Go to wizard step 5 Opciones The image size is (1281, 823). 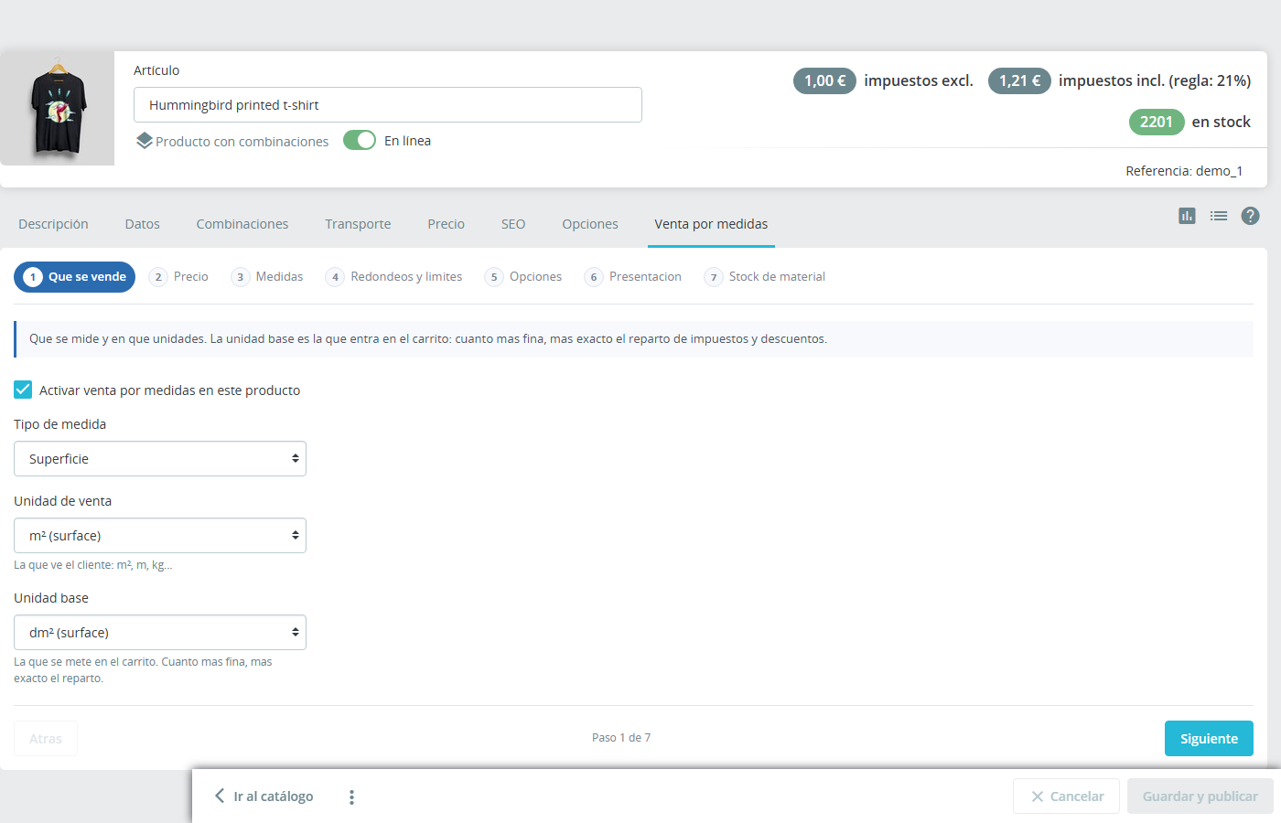pos(523,277)
